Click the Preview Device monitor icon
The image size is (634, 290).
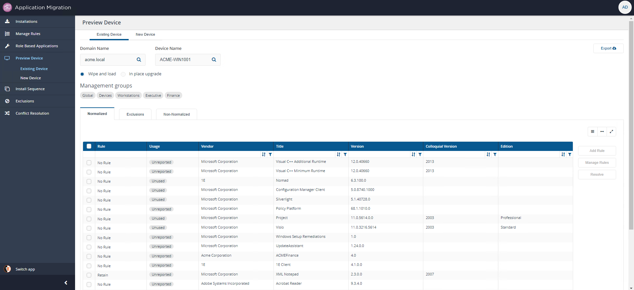click(x=7, y=58)
